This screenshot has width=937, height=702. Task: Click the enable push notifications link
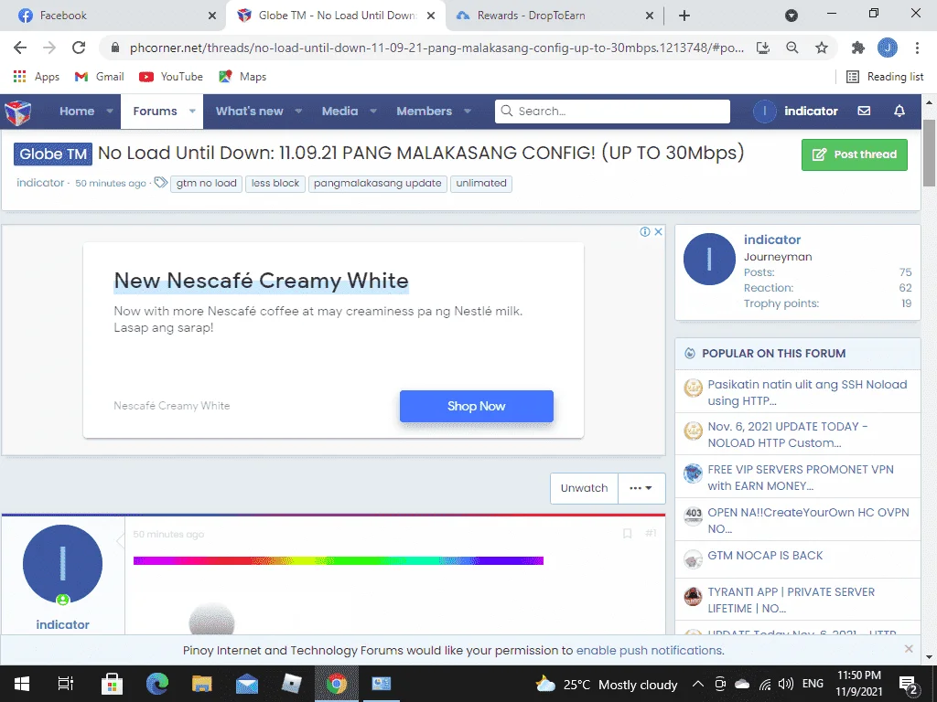click(650, 650)
